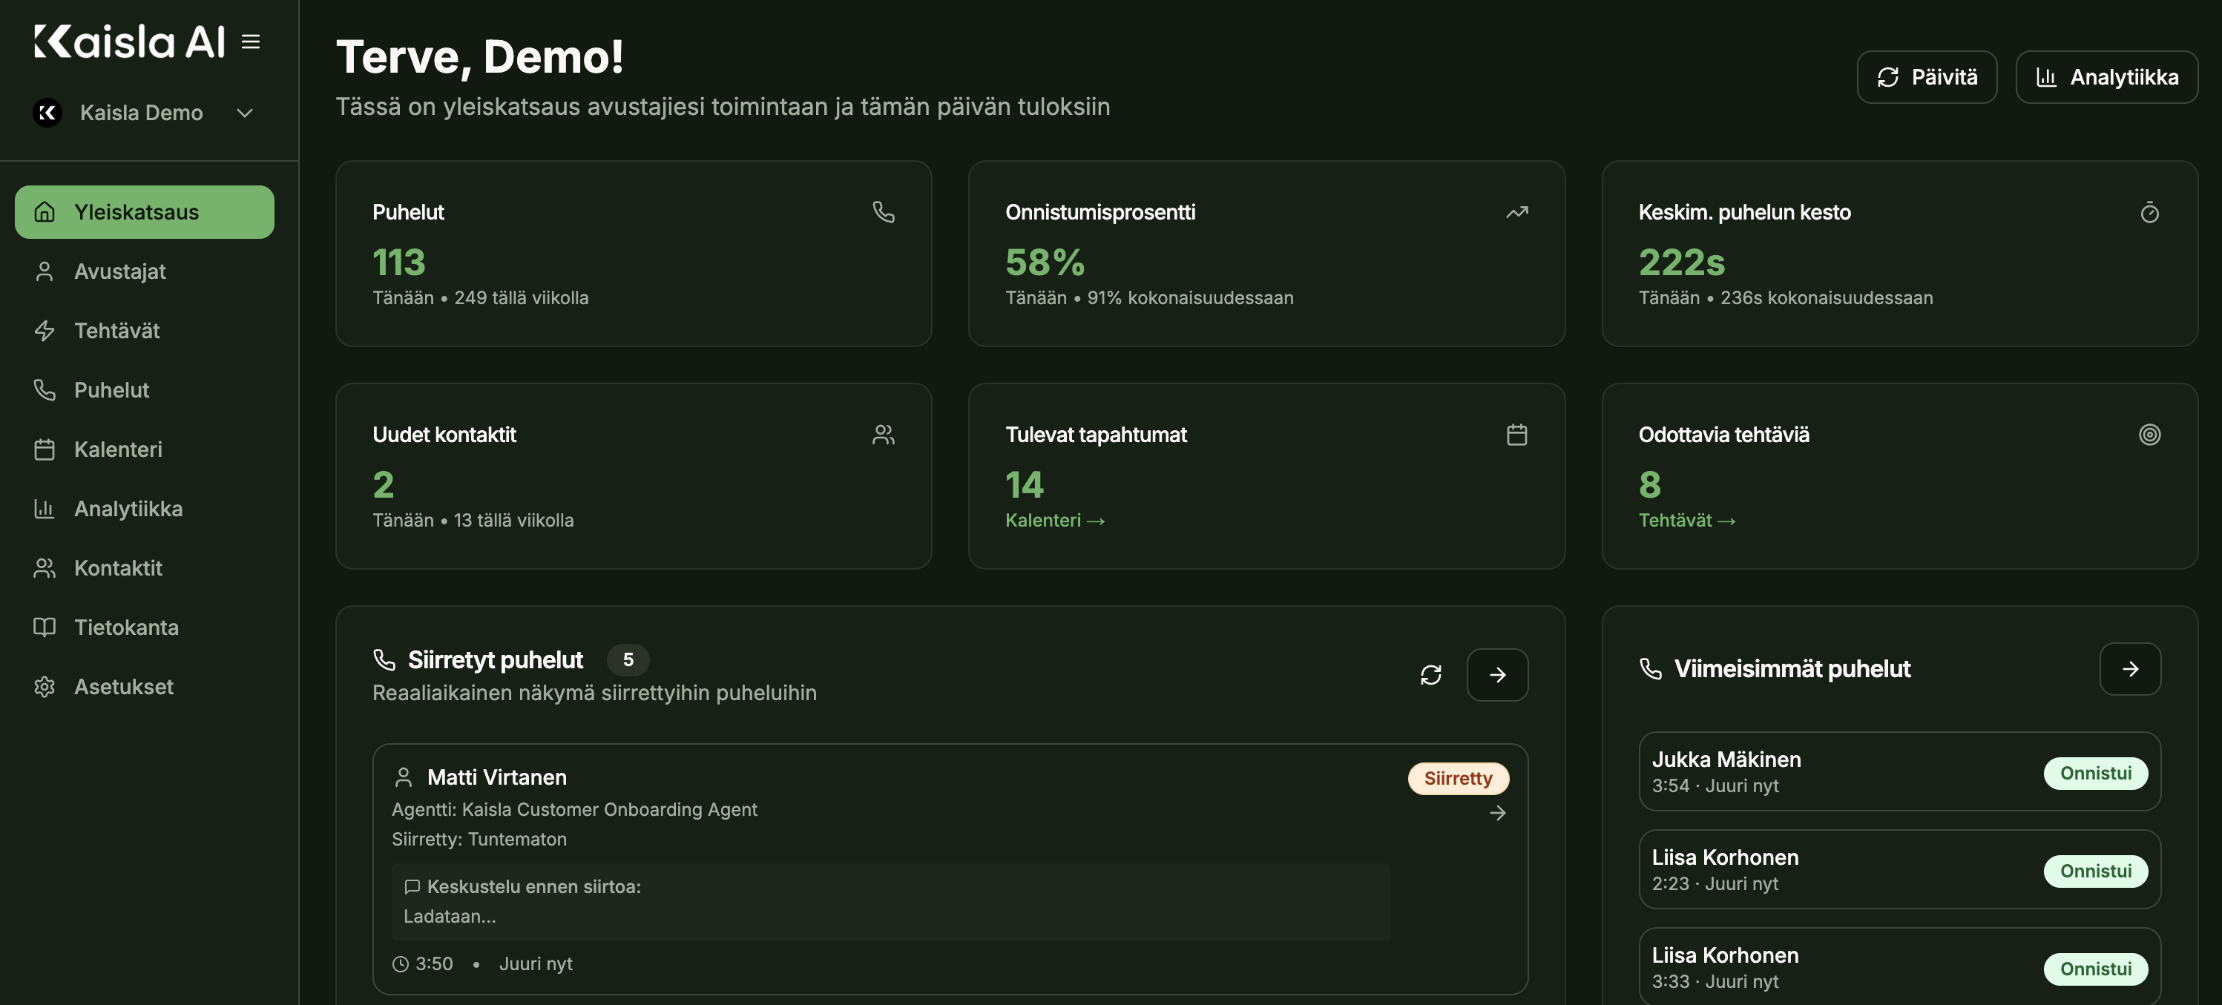This screenshot has width=2222, height=1005.
Task: Select the Tehtävät sidebar item
Action: (x=116, y=330)
